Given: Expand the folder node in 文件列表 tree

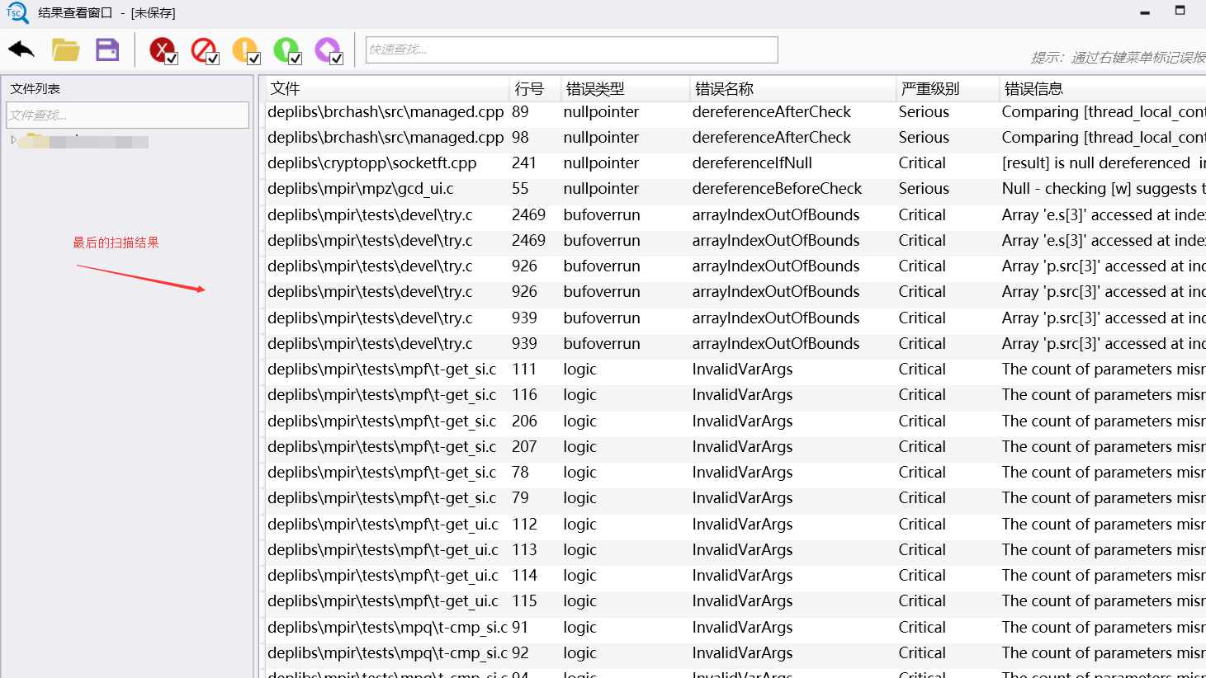Looking at the screenshot, I should (x=12, y=140).
